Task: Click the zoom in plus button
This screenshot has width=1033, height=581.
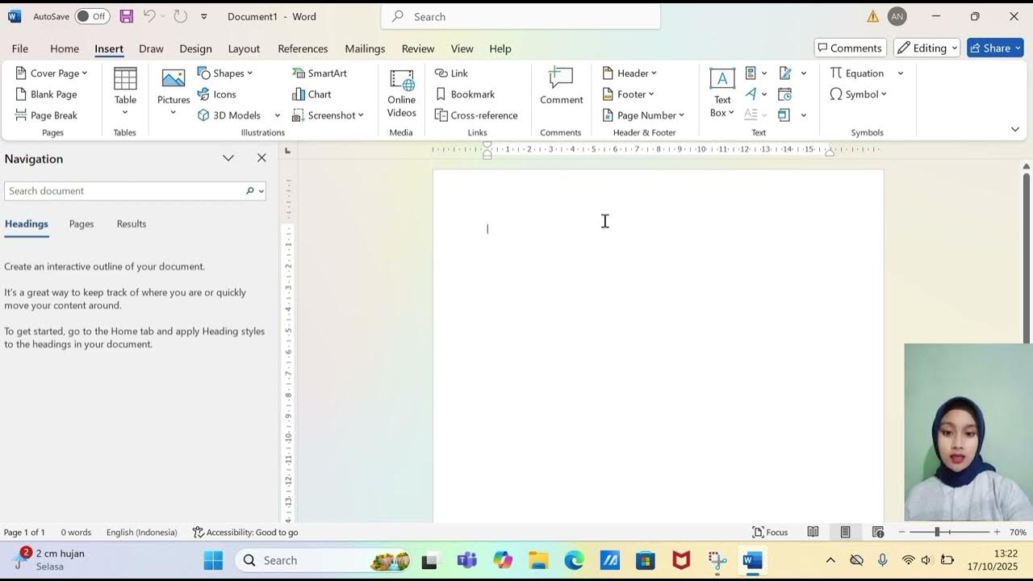Action: (997, 532)
